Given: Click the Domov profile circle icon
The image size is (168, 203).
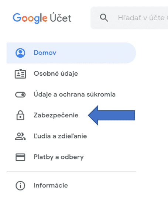Looking at the screenshot, I should pyautogui.click(x=20, y=53).
